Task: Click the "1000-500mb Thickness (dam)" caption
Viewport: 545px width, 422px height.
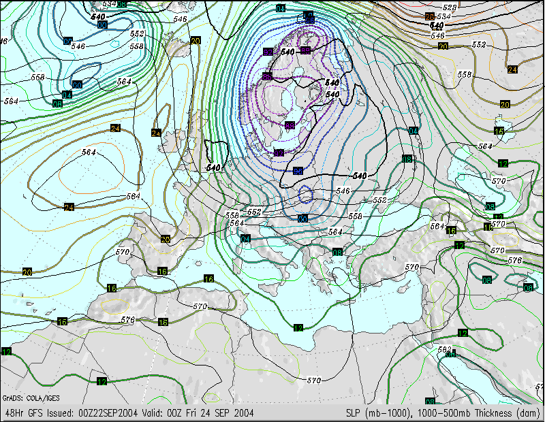Action: 478,413
